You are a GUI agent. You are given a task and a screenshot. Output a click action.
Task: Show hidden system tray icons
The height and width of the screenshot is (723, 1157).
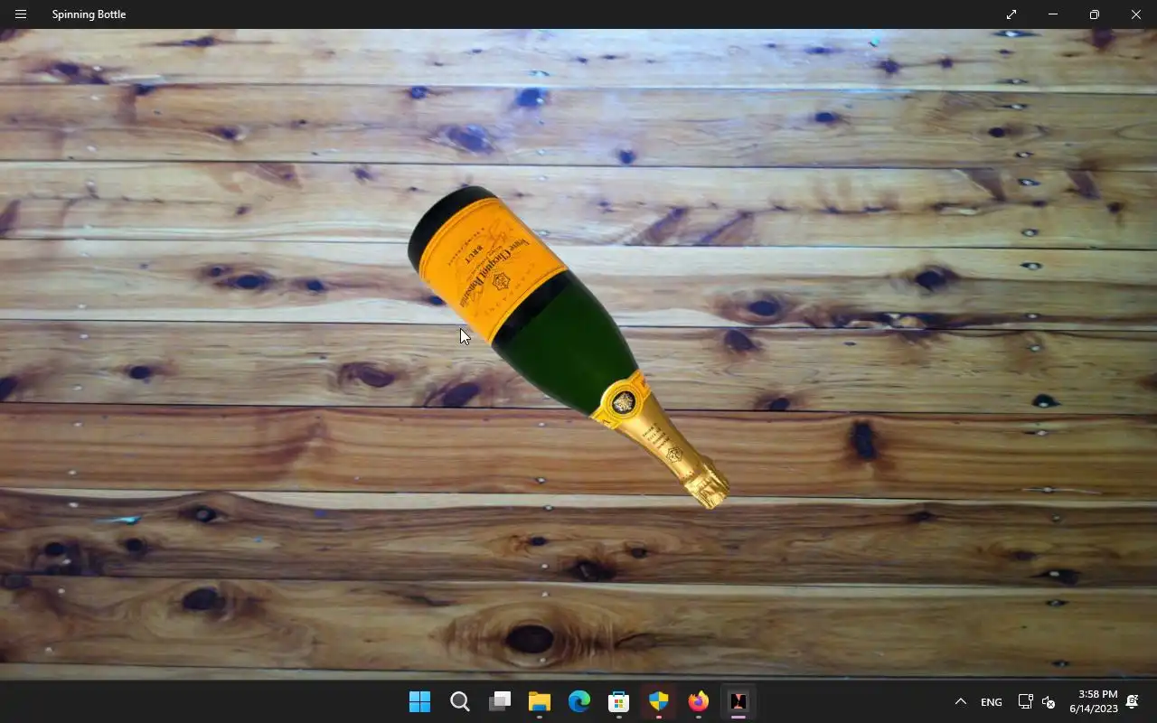pyautogui.click(x=961, y=701)
